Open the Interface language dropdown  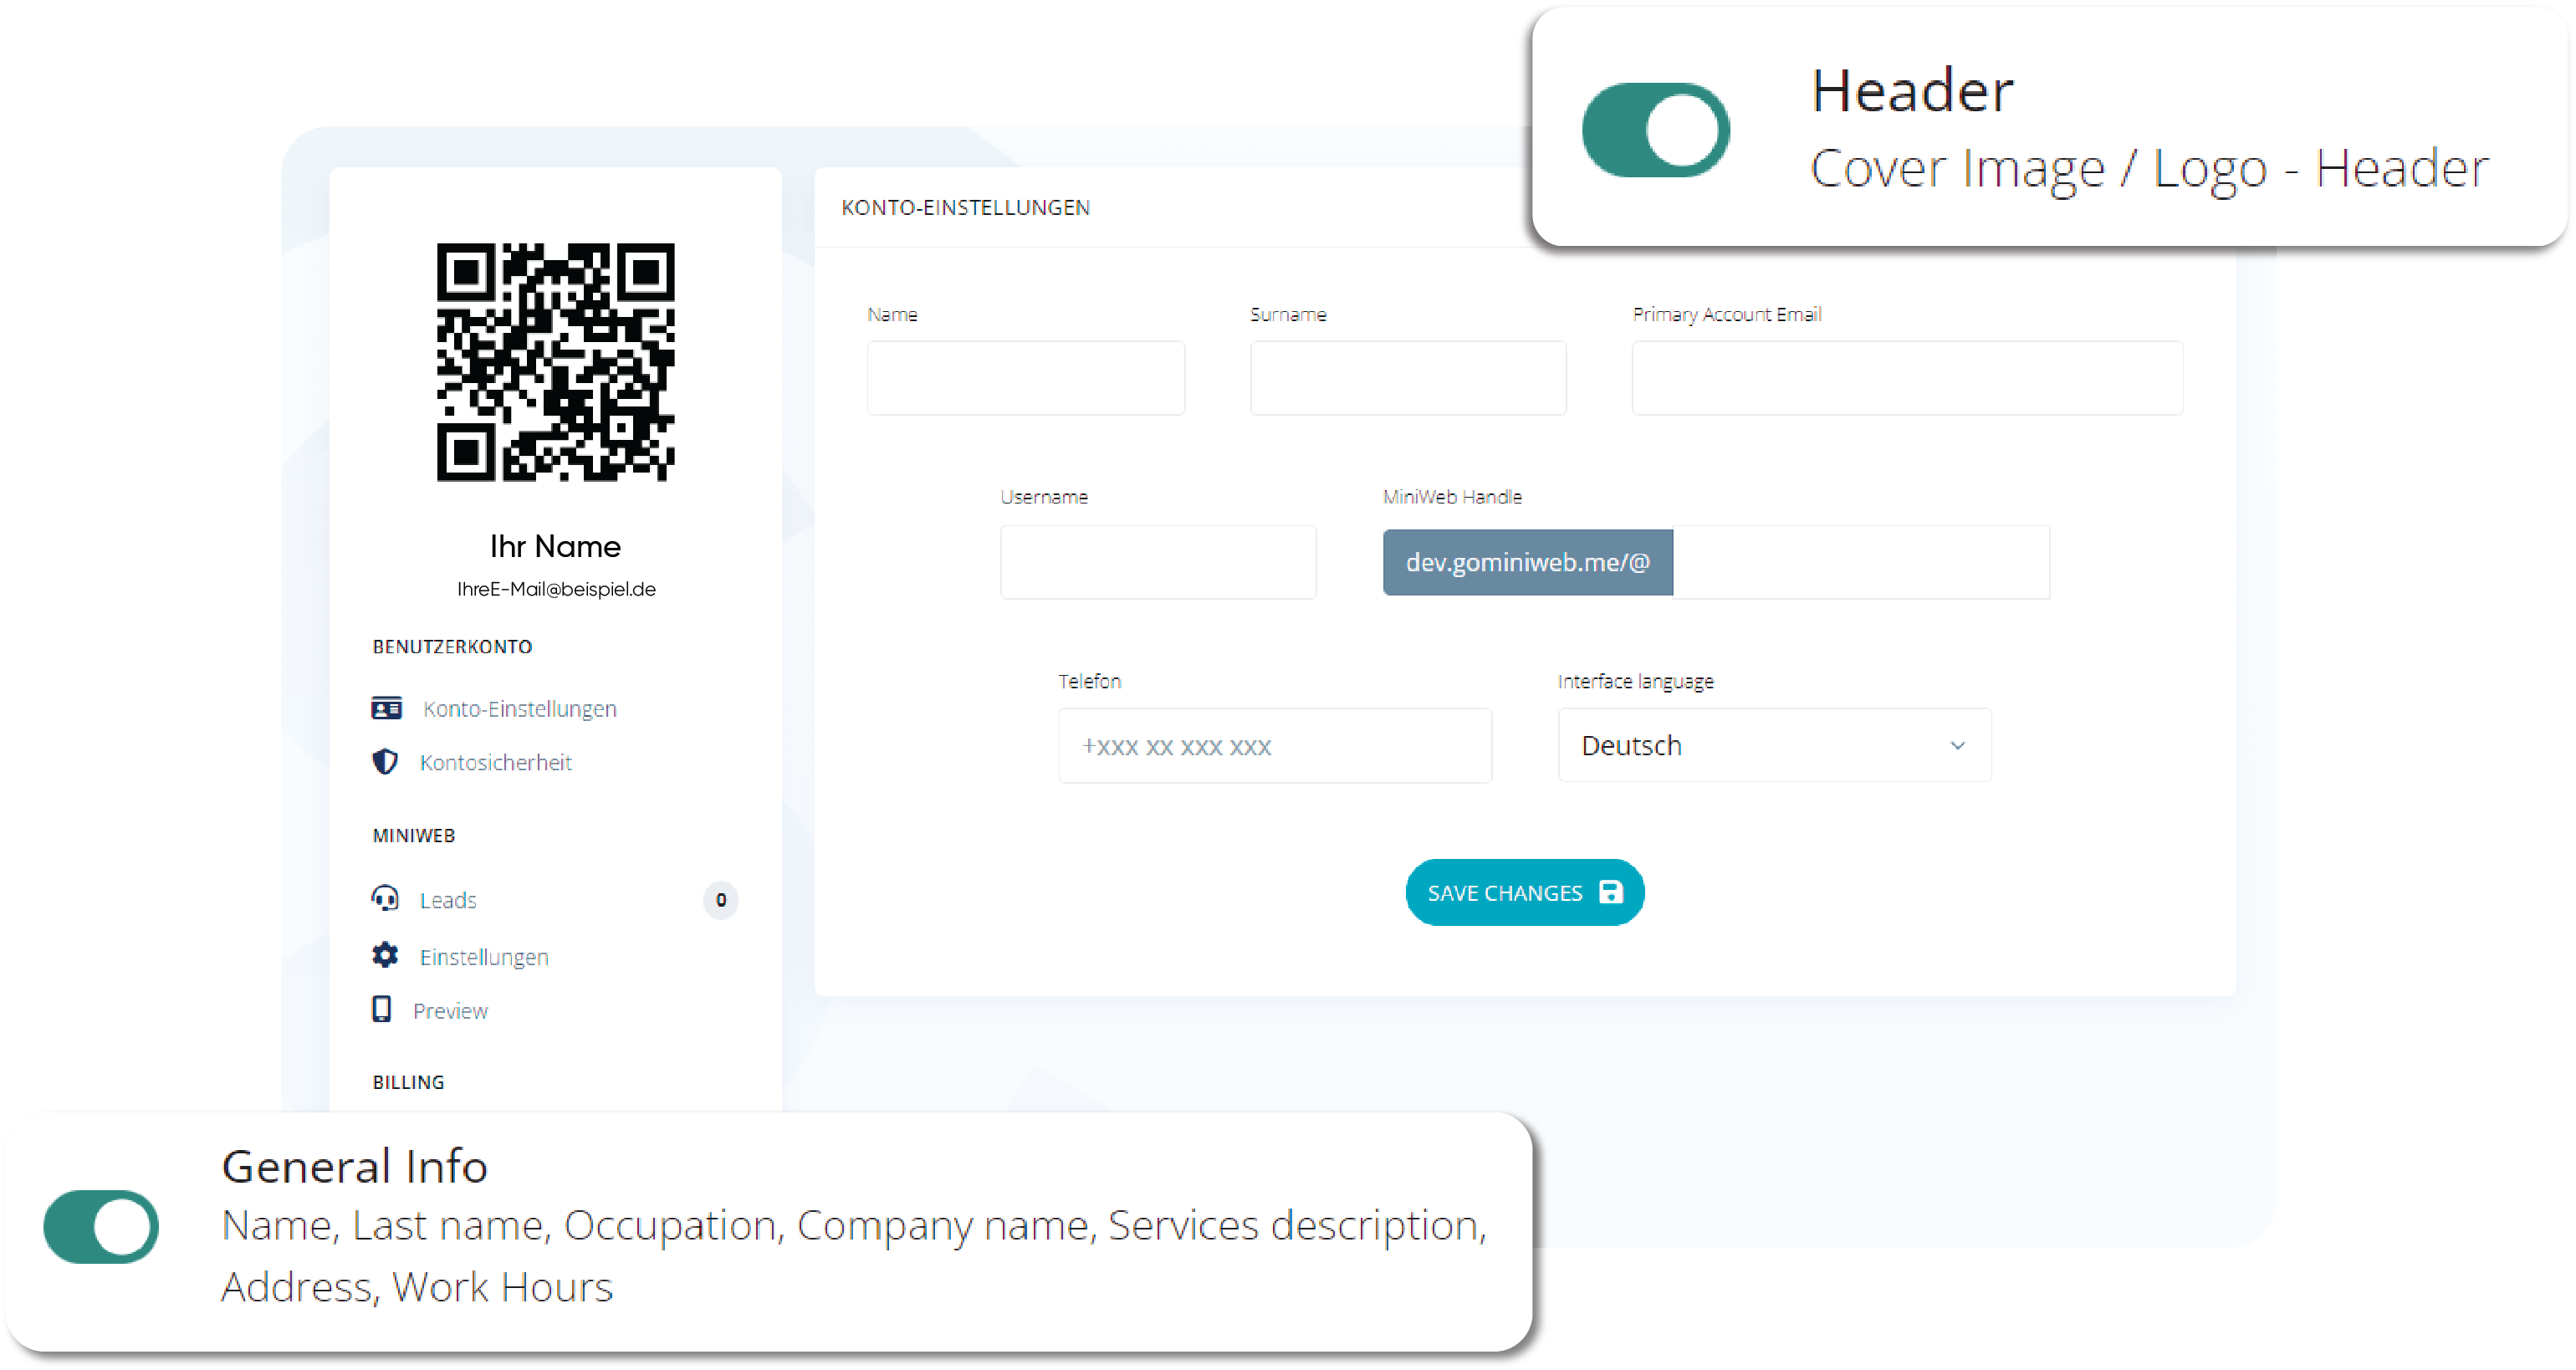(1774, 745)
